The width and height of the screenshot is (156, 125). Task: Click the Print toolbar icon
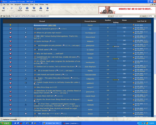coord(41,9)
